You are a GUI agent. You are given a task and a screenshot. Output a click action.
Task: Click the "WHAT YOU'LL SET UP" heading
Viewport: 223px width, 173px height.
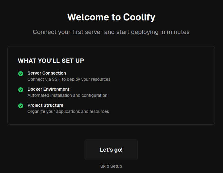[51, 61]
